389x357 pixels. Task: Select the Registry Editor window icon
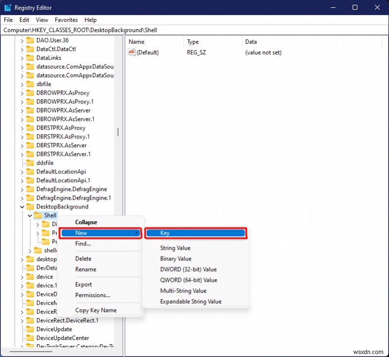pyautogui.click(x=7, y=7)
